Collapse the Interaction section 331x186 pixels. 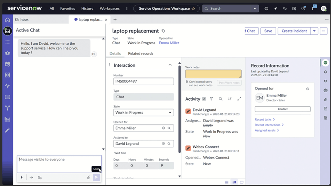(x=170, y=65)
